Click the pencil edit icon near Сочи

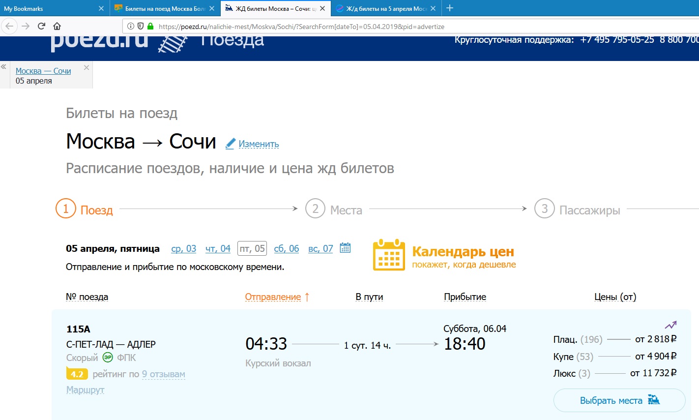(x=230, y=144)
